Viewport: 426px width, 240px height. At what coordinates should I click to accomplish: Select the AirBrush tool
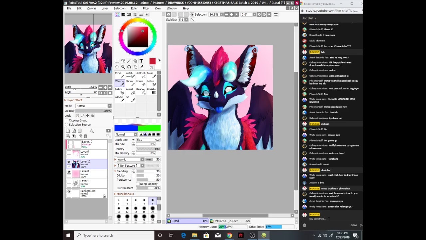[x=140, y=75]
